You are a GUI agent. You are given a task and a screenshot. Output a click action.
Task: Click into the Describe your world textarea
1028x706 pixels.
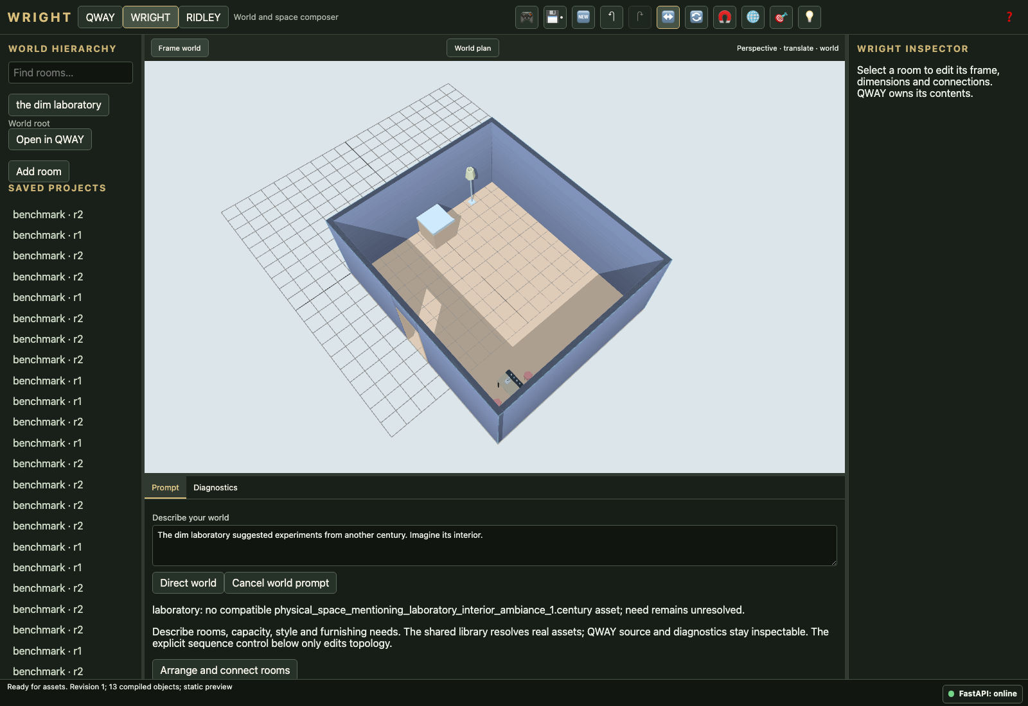click(495, 546)
